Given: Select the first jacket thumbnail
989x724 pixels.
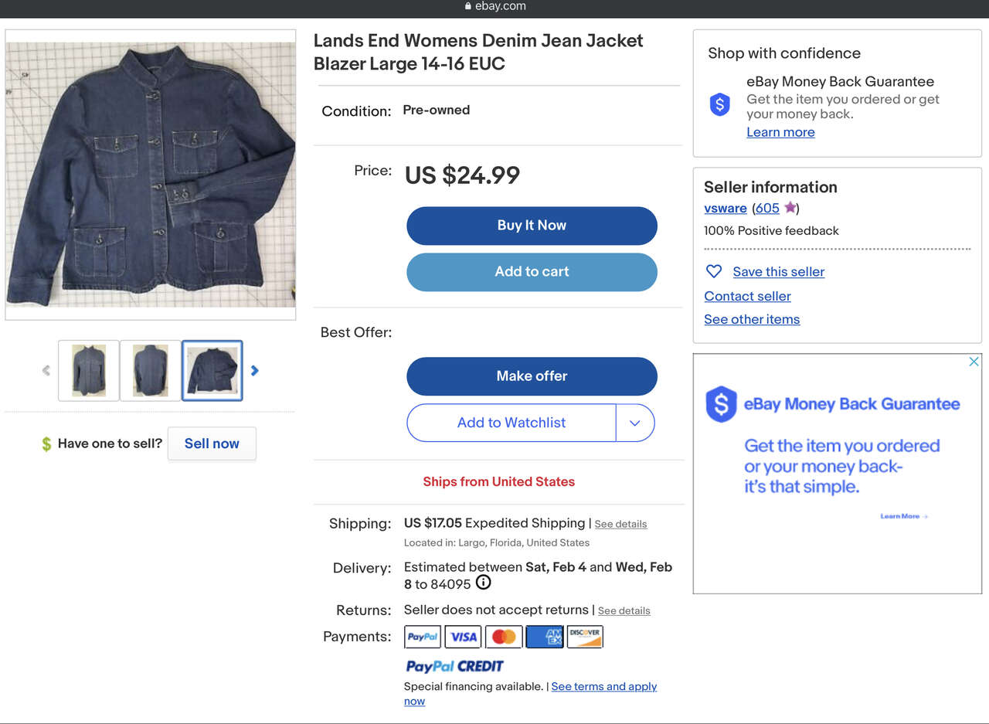Looking at the screenshot, I should tap(89, 371).
